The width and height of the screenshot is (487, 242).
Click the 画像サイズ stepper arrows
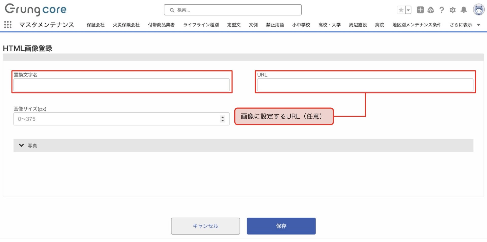[x=222, y=119]
